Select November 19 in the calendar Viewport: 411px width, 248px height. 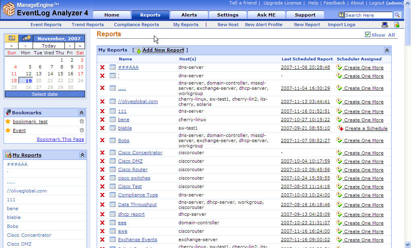click(x=26, y=81)
